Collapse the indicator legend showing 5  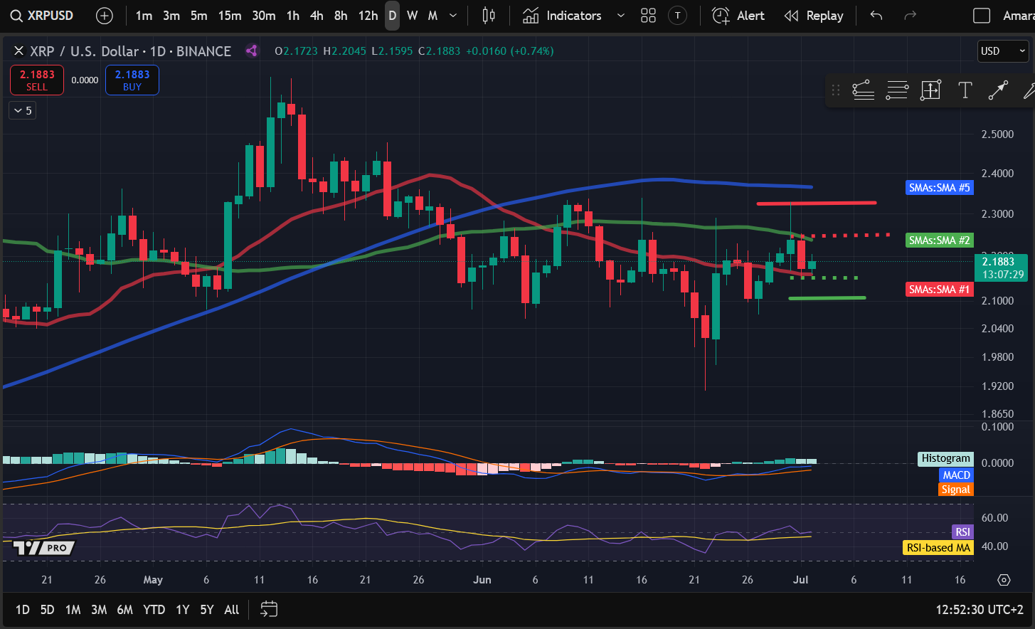22,110
